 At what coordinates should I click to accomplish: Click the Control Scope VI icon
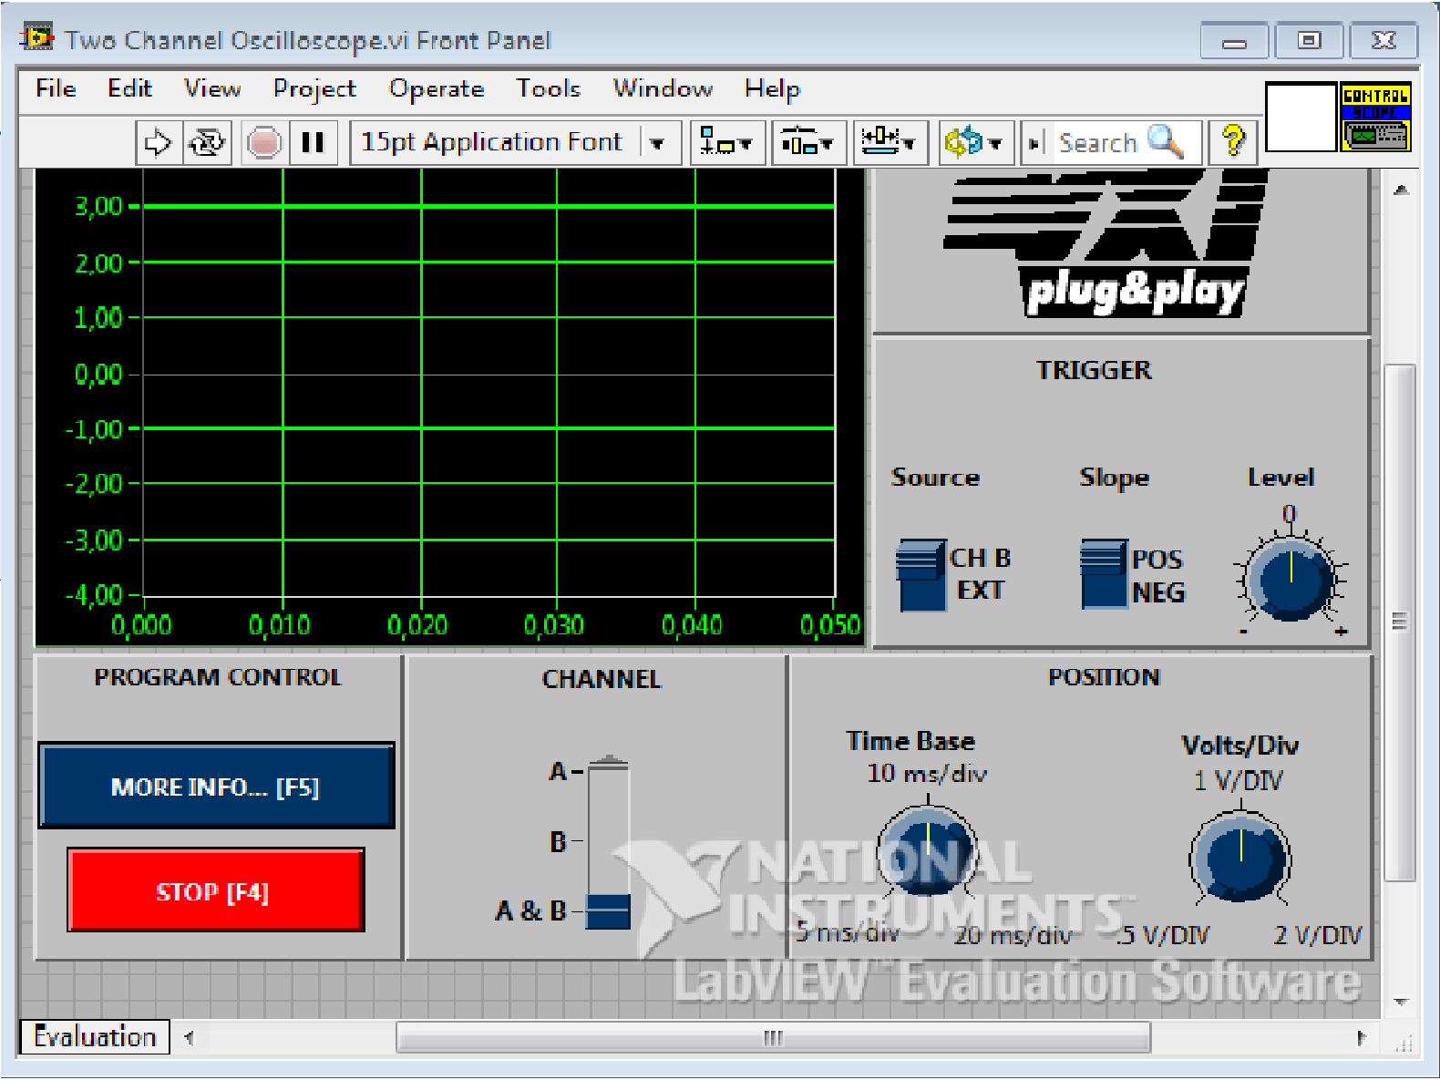1375,117
